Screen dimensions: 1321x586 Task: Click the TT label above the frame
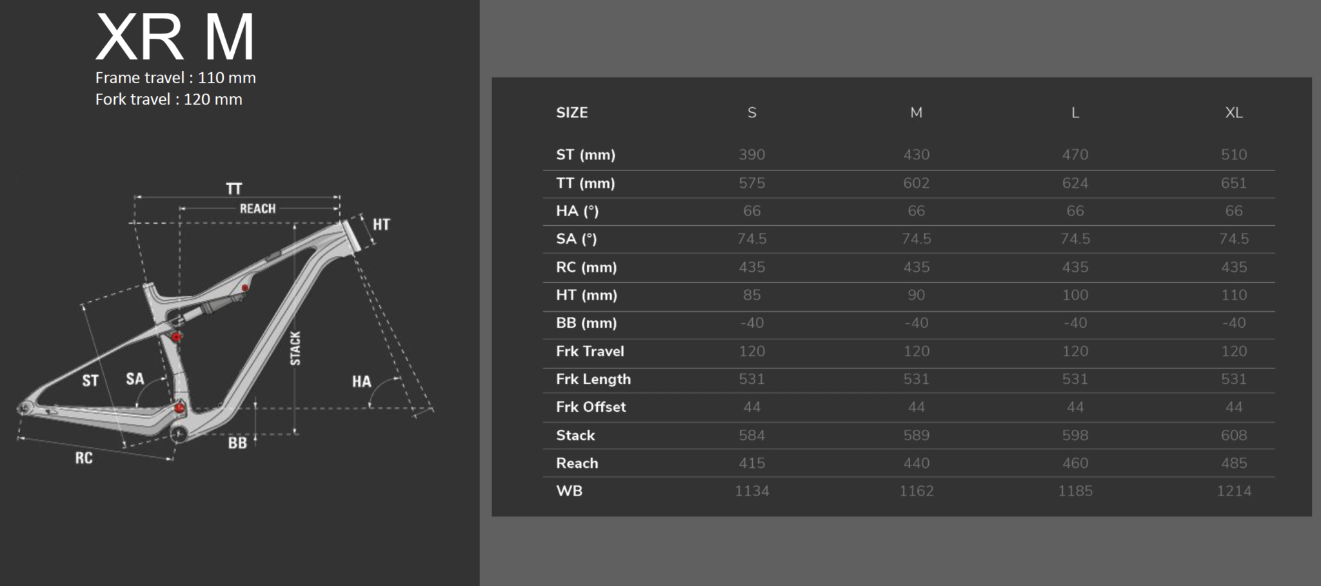pos(233,188)
